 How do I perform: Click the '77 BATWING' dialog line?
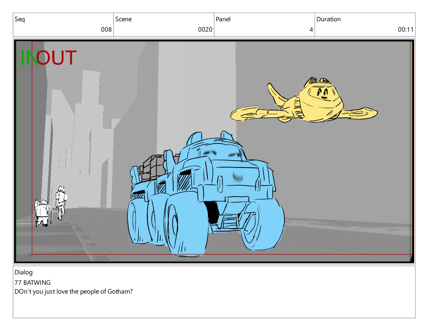(32, 283)
